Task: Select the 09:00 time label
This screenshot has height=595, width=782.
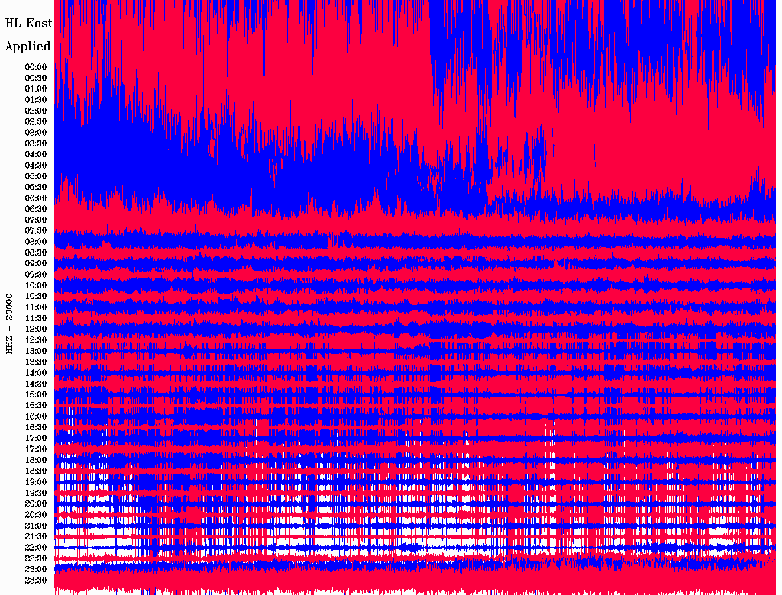Action: [36, 264]
